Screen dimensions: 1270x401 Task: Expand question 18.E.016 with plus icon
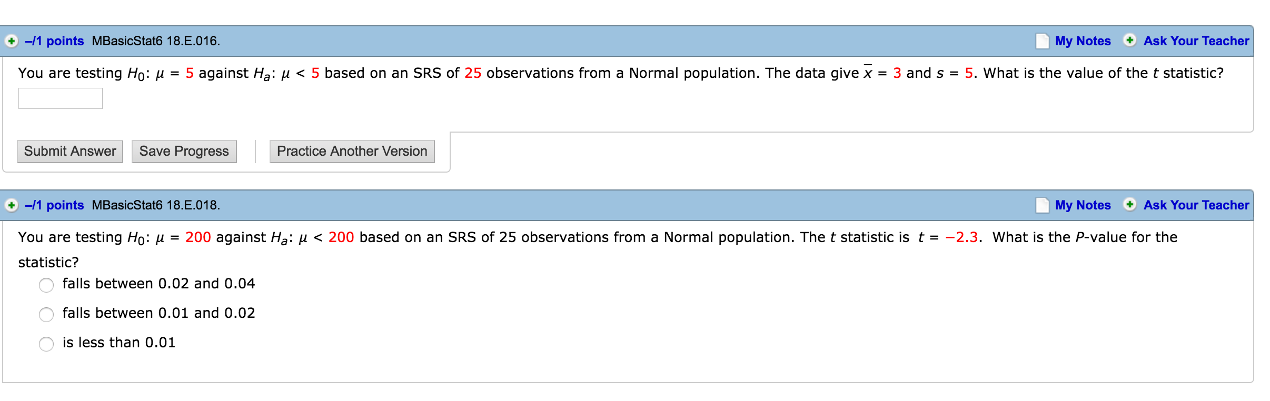coord(11,41)
